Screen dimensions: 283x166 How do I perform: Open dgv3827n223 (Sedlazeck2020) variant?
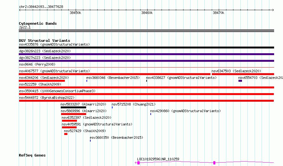(45, 58)
